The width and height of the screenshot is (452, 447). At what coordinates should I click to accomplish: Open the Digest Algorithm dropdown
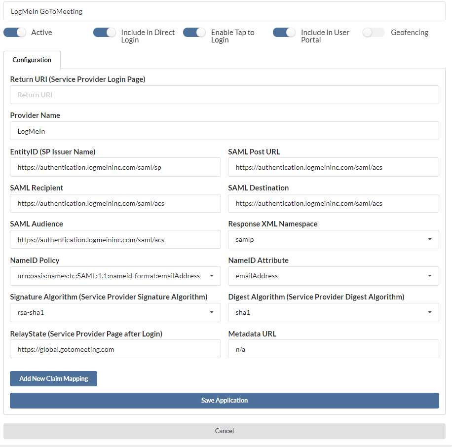[334, 312]
